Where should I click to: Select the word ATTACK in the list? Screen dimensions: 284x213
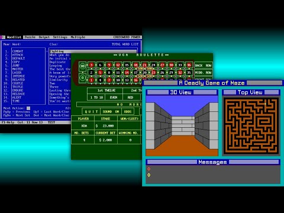[x=18, y=55]
